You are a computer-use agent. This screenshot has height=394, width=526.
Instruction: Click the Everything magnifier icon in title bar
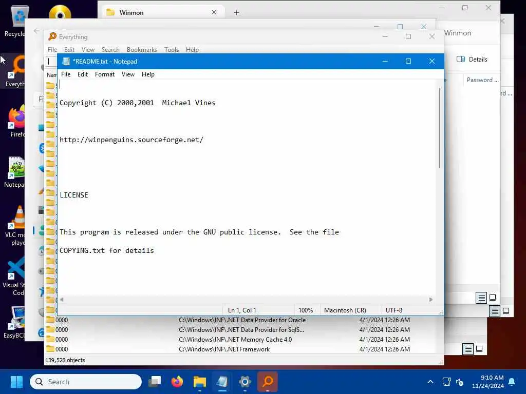(52, 36)
